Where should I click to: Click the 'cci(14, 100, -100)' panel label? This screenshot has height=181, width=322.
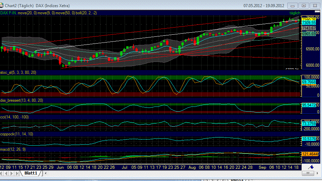14,117
